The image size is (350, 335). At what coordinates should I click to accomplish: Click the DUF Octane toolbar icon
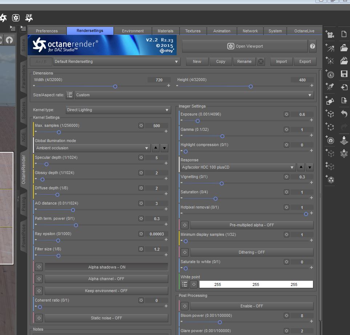pyautogui.click(x=29, y=18)
